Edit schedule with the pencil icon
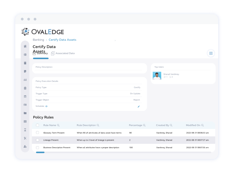 (139, 106)
